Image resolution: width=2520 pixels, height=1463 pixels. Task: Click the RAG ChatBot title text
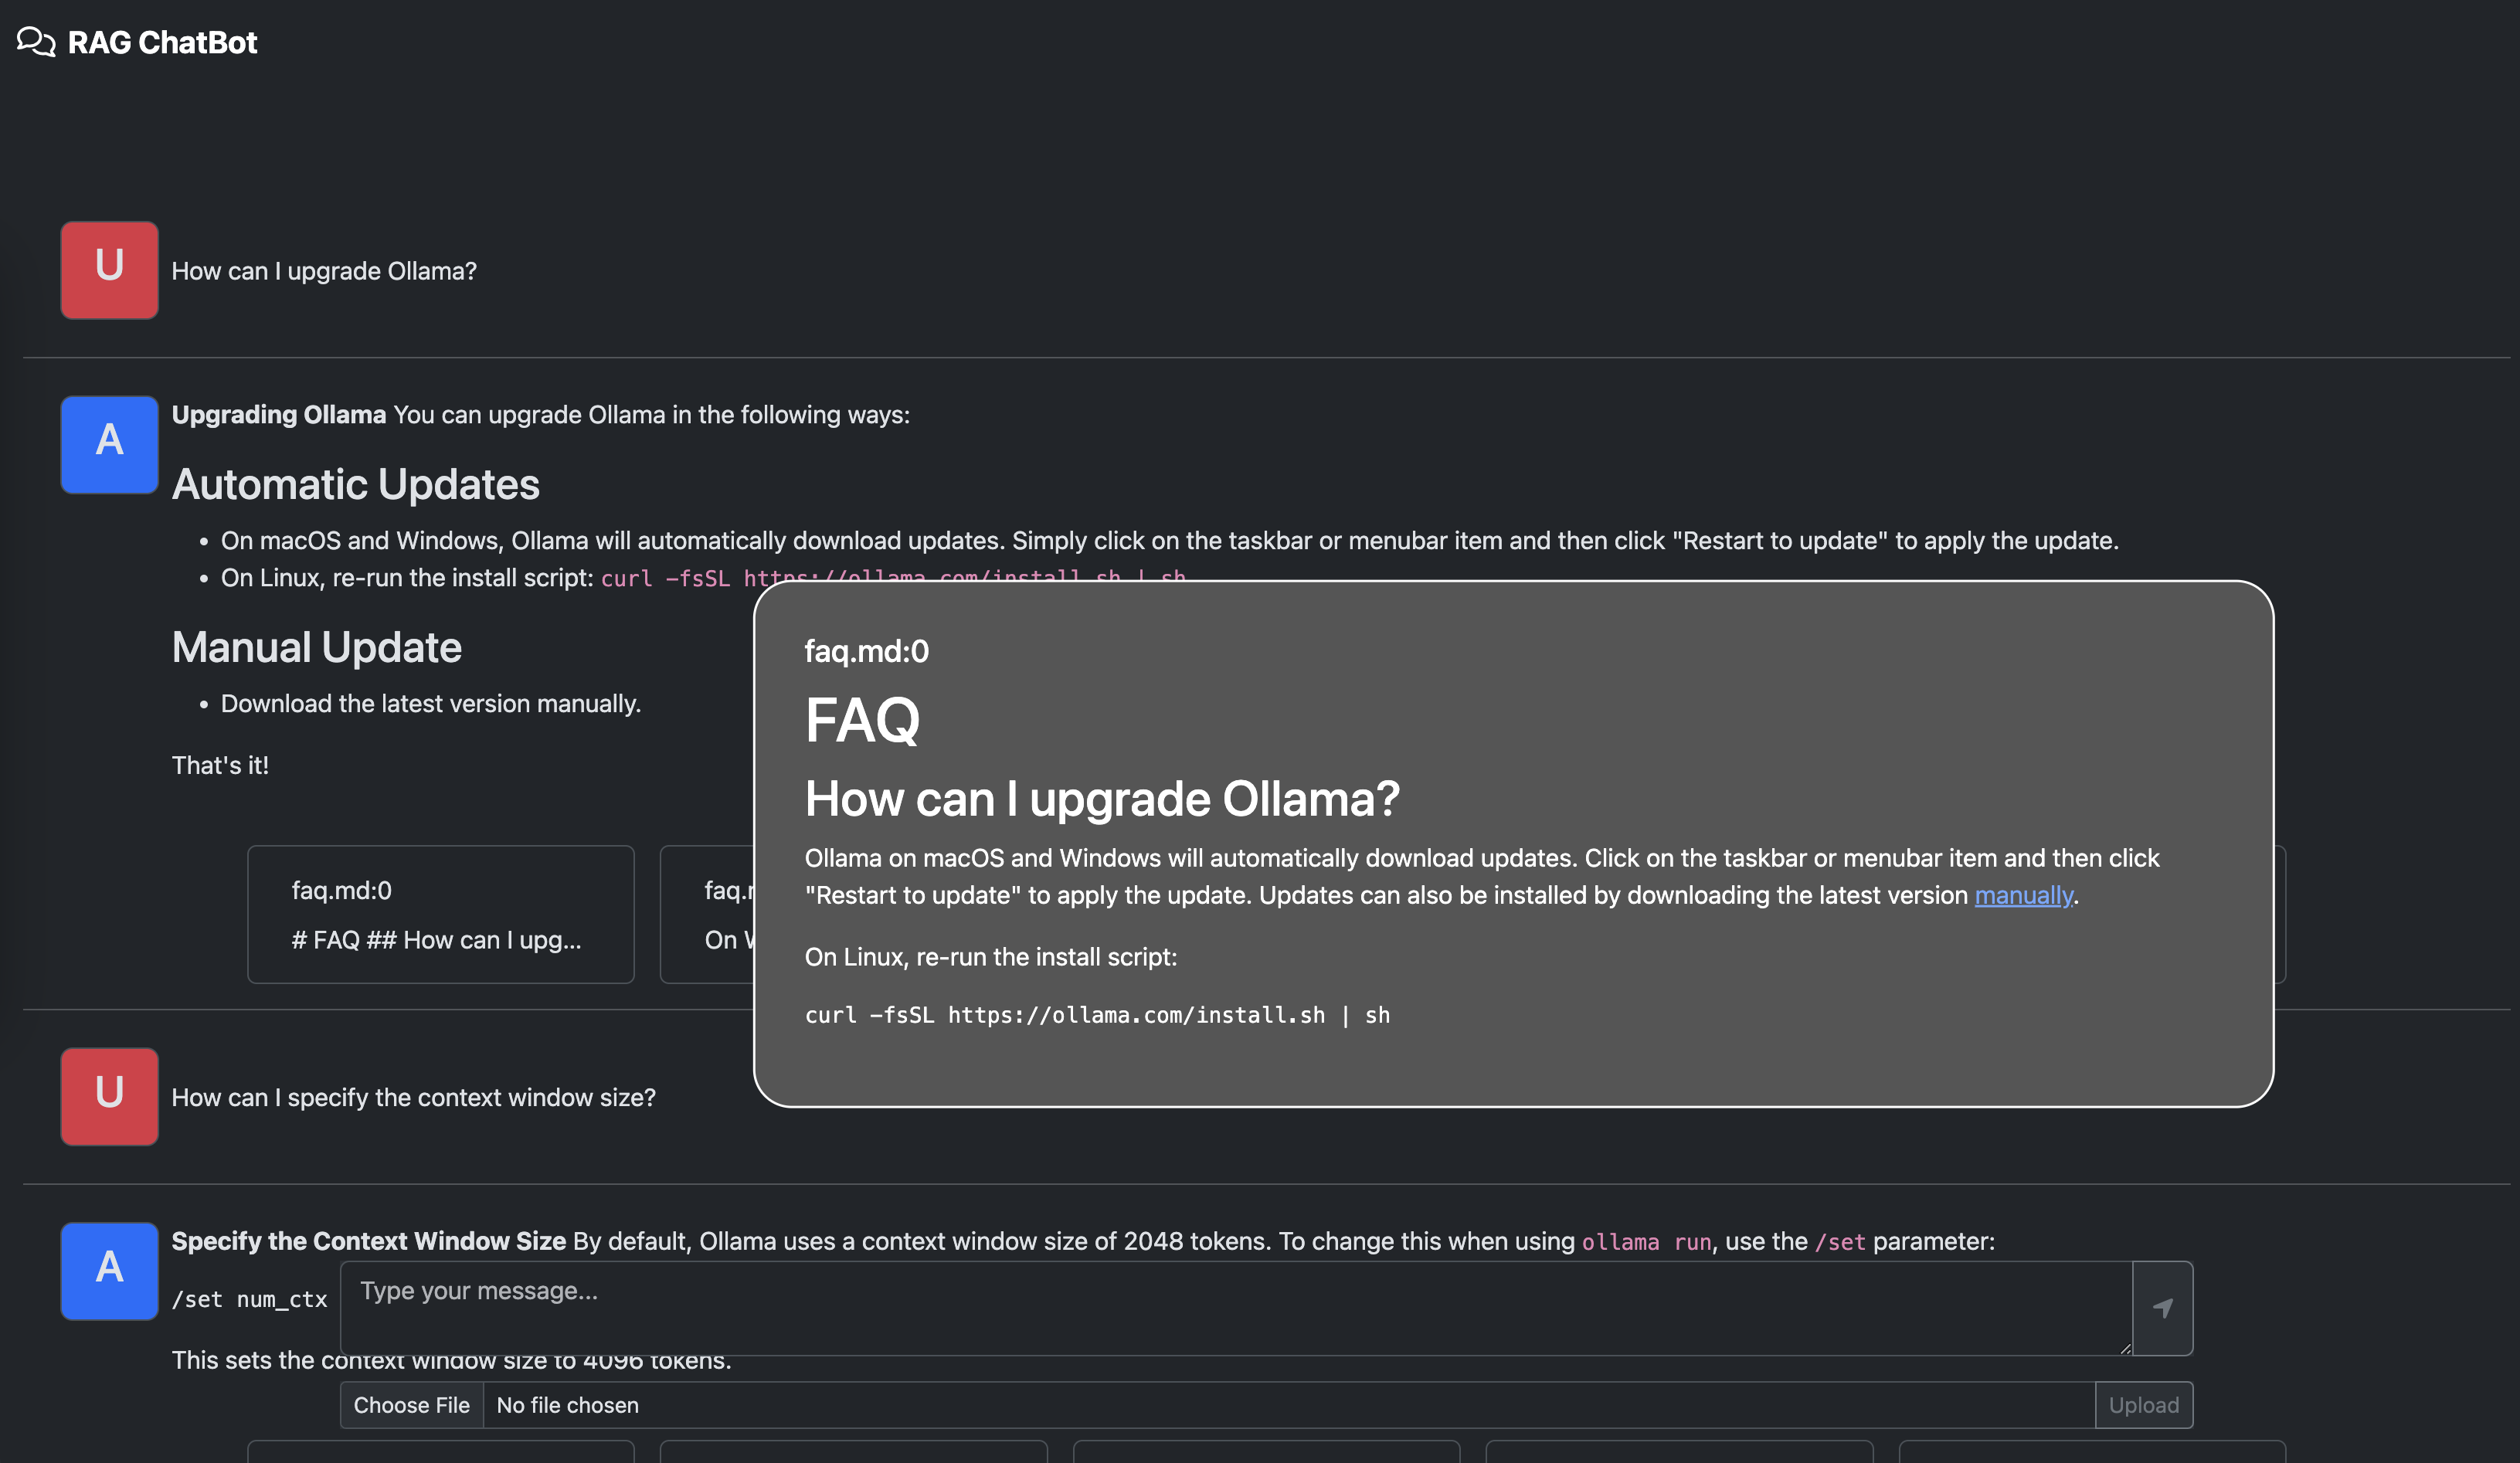click(x=162, y=42)
